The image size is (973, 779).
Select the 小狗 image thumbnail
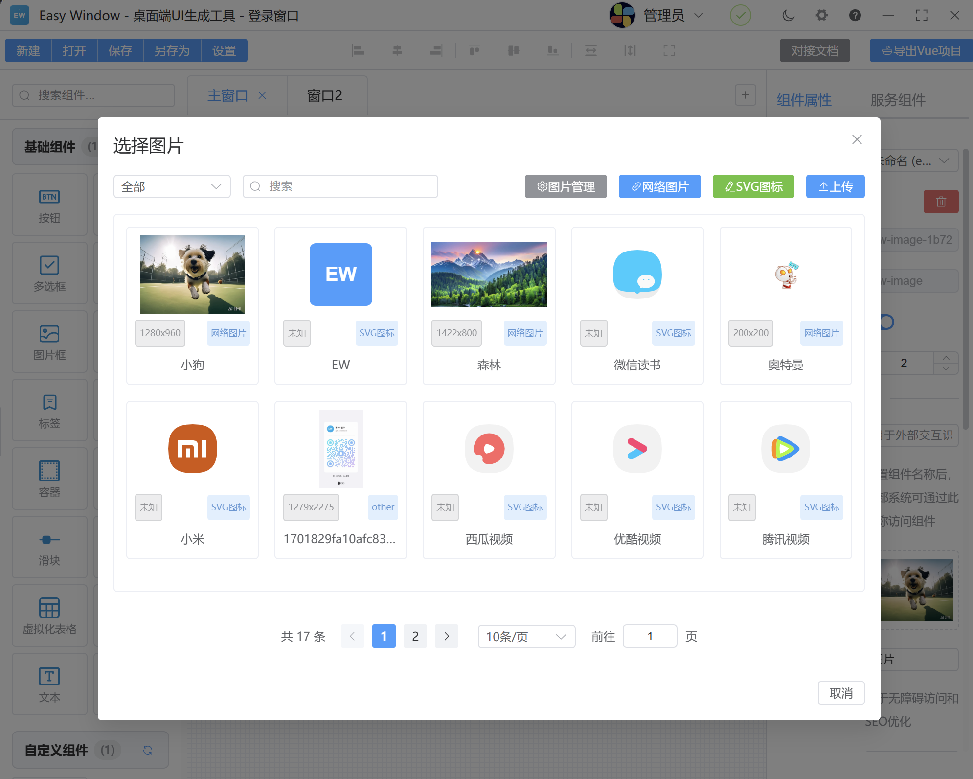(192, 274)
